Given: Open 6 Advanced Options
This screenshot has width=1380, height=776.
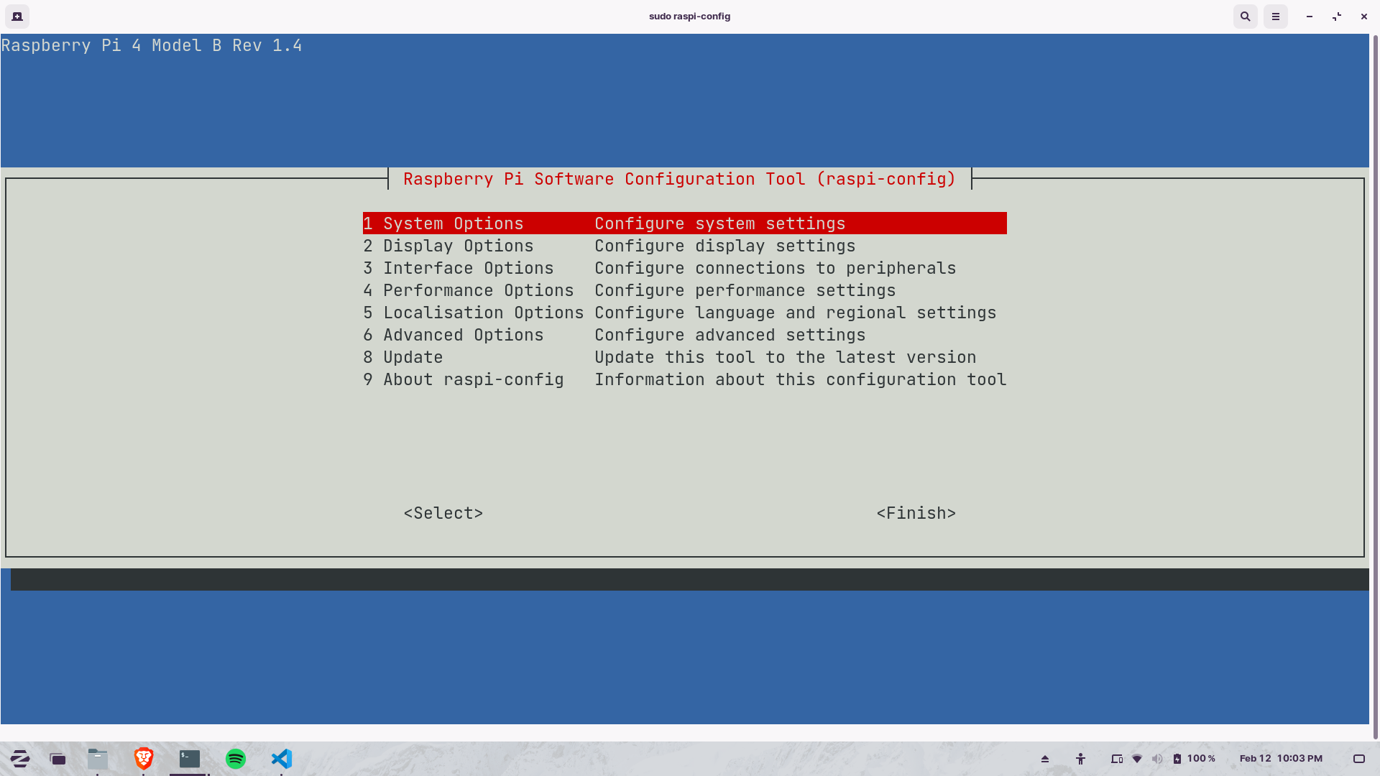Looking at the screenshot, I should pos(684,335).
